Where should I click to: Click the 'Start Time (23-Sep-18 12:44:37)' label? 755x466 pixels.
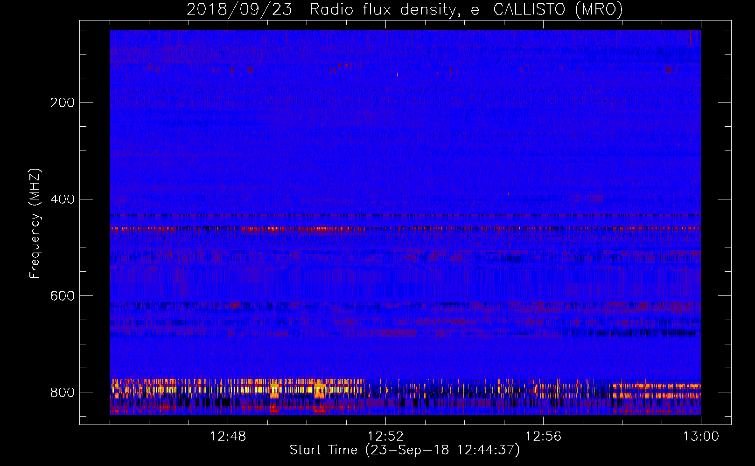coord(405,450)
